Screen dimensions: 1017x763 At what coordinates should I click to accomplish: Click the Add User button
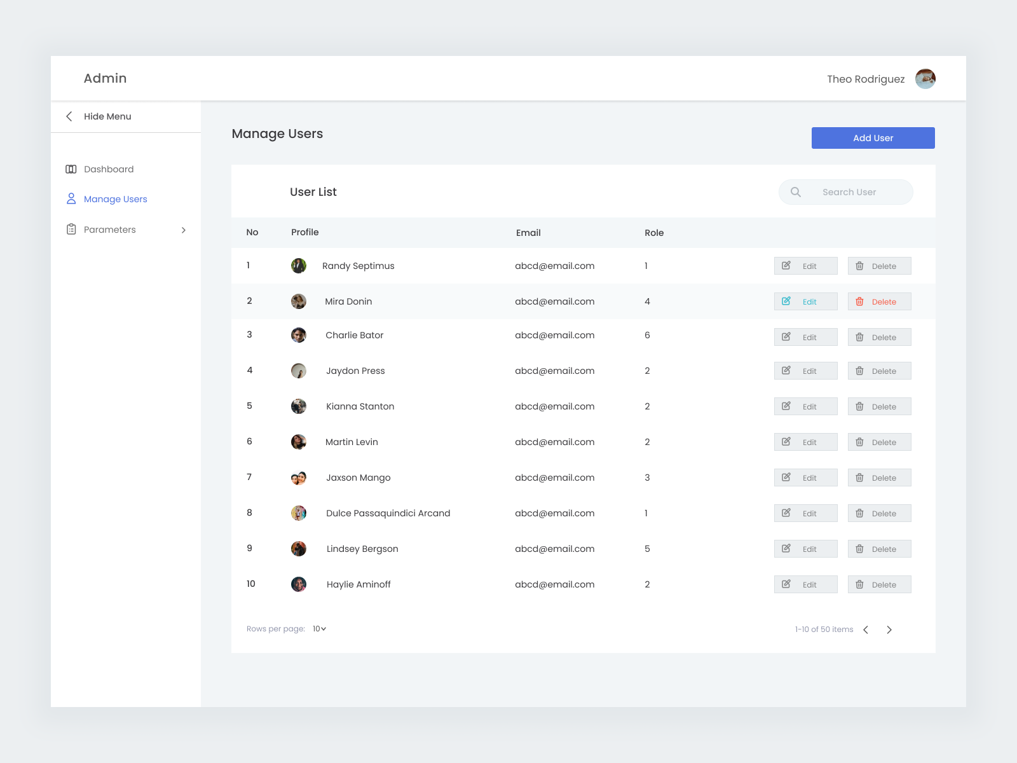pos(873,138)
